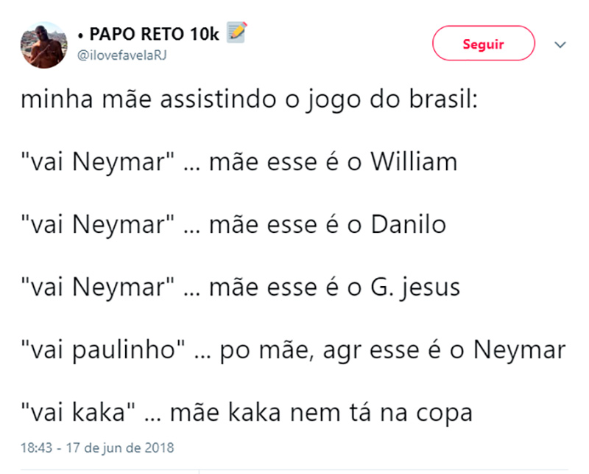Open the profile avatar picture
This screenshot has height=474, width=589.
tap(43, 45)
